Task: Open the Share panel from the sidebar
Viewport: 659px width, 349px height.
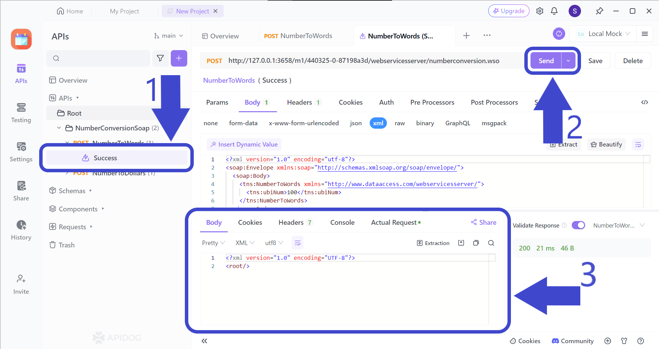Action: 21,191
